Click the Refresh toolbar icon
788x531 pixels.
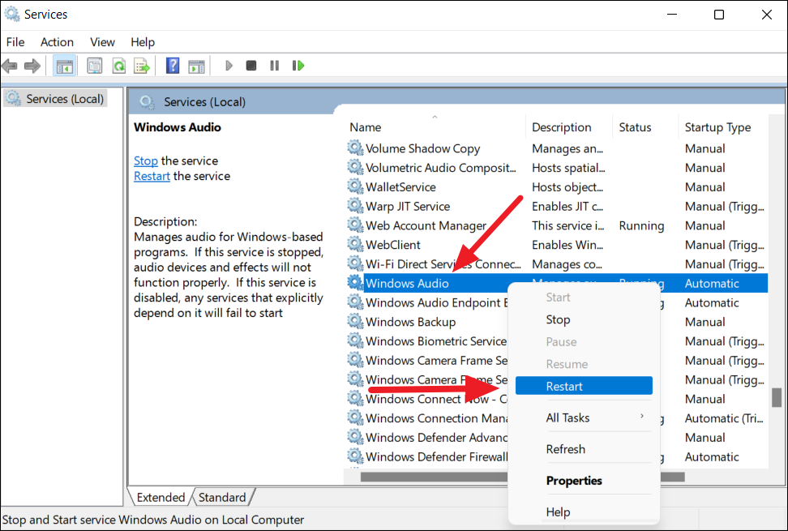coord(119,66)
